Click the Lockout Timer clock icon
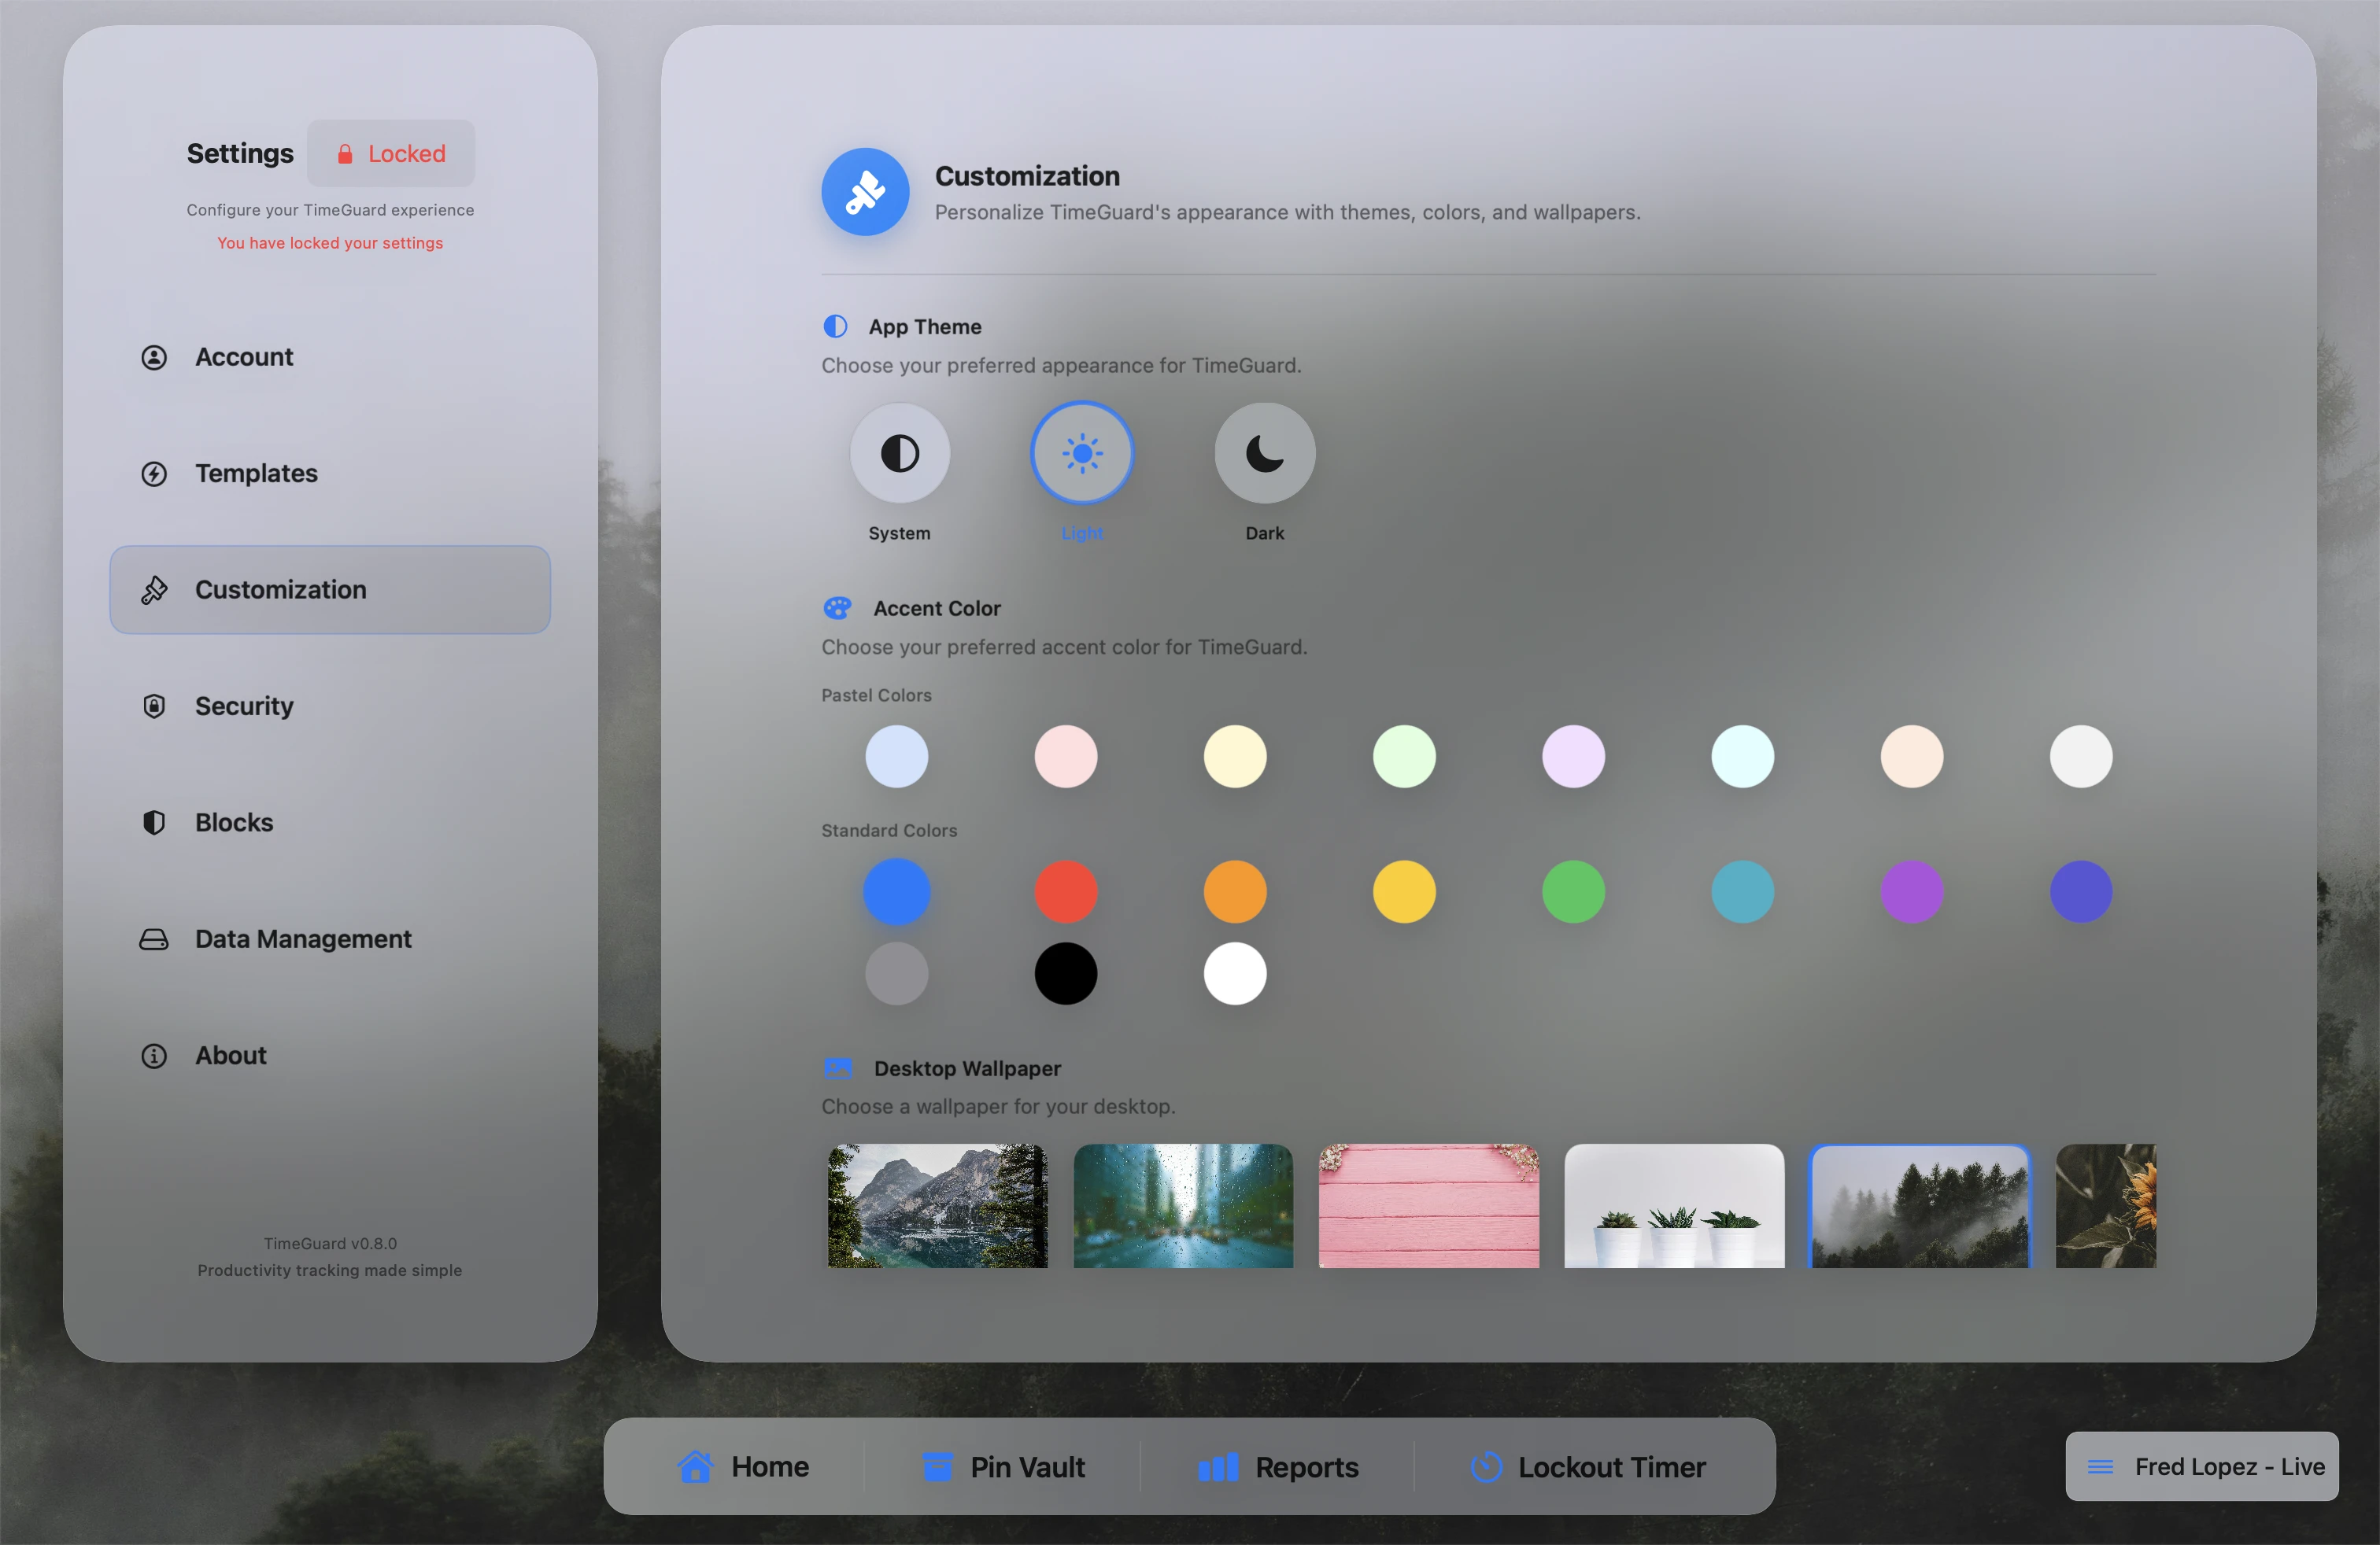 [x=1487, y=1466]
